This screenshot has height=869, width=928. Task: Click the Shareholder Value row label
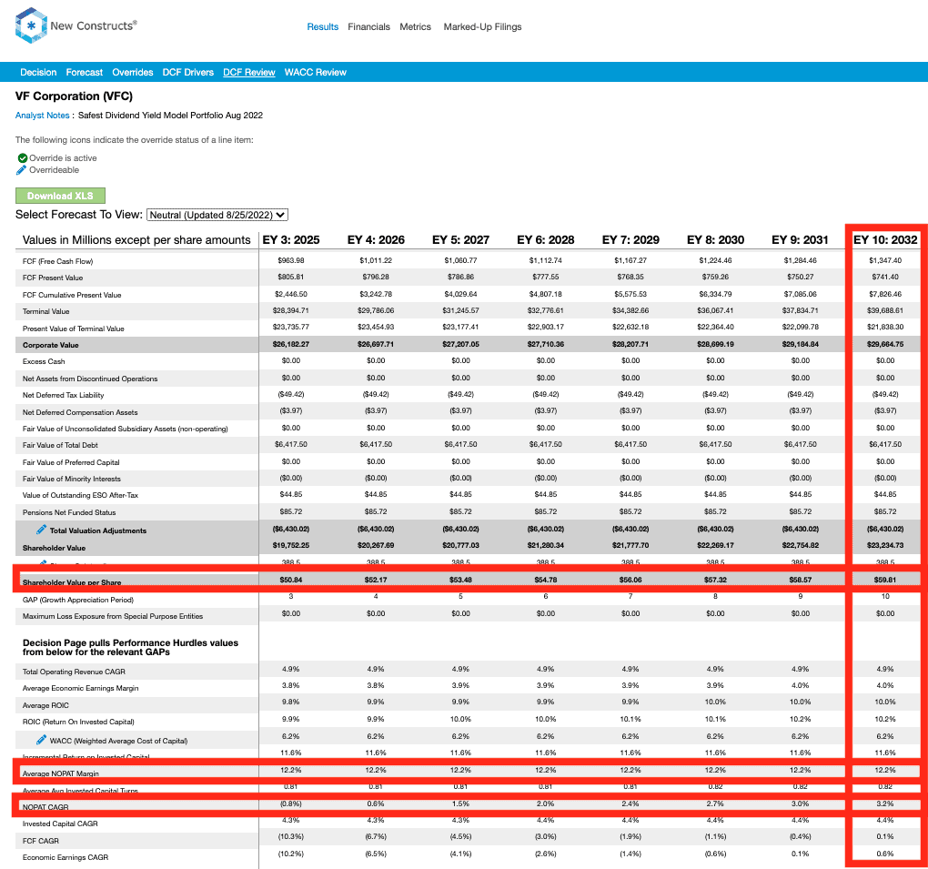[x=54, y=548]
